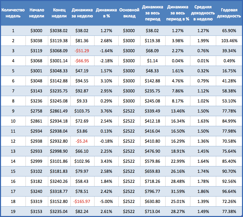
Task: Click the 77.38% annual yield cell
Action: 229,212
